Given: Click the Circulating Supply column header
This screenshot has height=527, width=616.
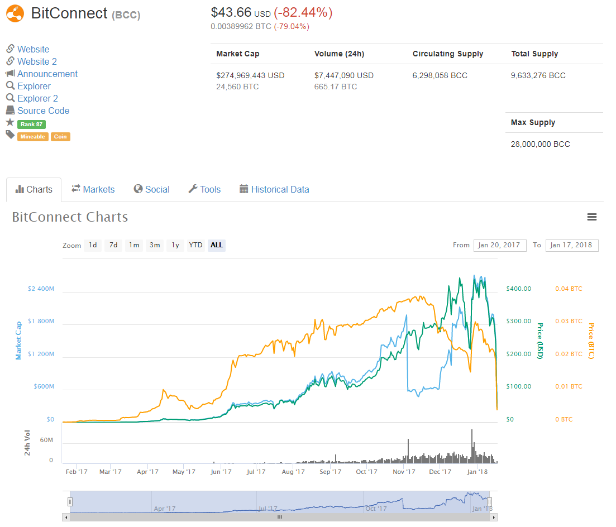Looking at the screenshot, I should pyautogui.click(x=448, y=54).
